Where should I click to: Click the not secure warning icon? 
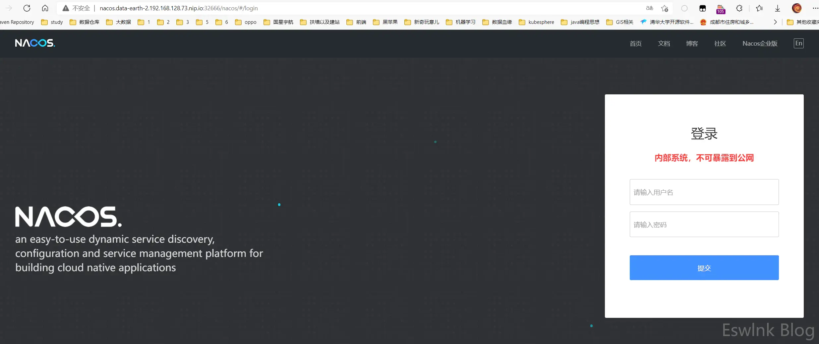click(x=66, y=8)
